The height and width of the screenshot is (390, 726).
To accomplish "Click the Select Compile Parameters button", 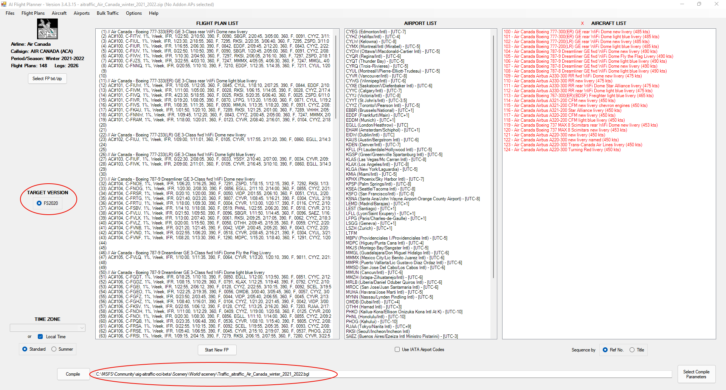I will pos(696,375).
